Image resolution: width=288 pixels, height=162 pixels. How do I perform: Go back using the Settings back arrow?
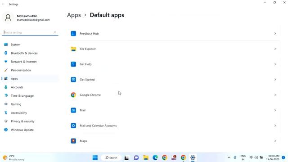click(x=3, y=4)
